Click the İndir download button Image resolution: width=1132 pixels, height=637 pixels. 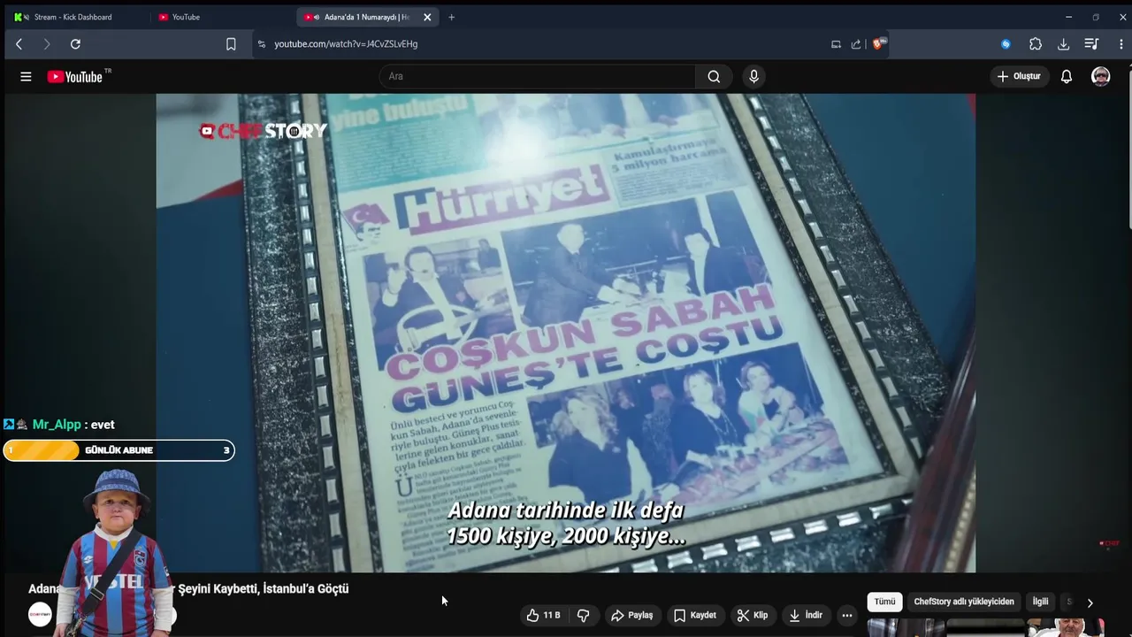[805, 615]
